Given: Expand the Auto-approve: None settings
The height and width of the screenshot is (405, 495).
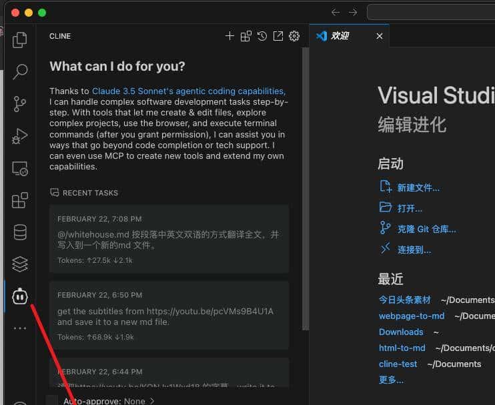Looking at the screenshot, I should point(109,401).
